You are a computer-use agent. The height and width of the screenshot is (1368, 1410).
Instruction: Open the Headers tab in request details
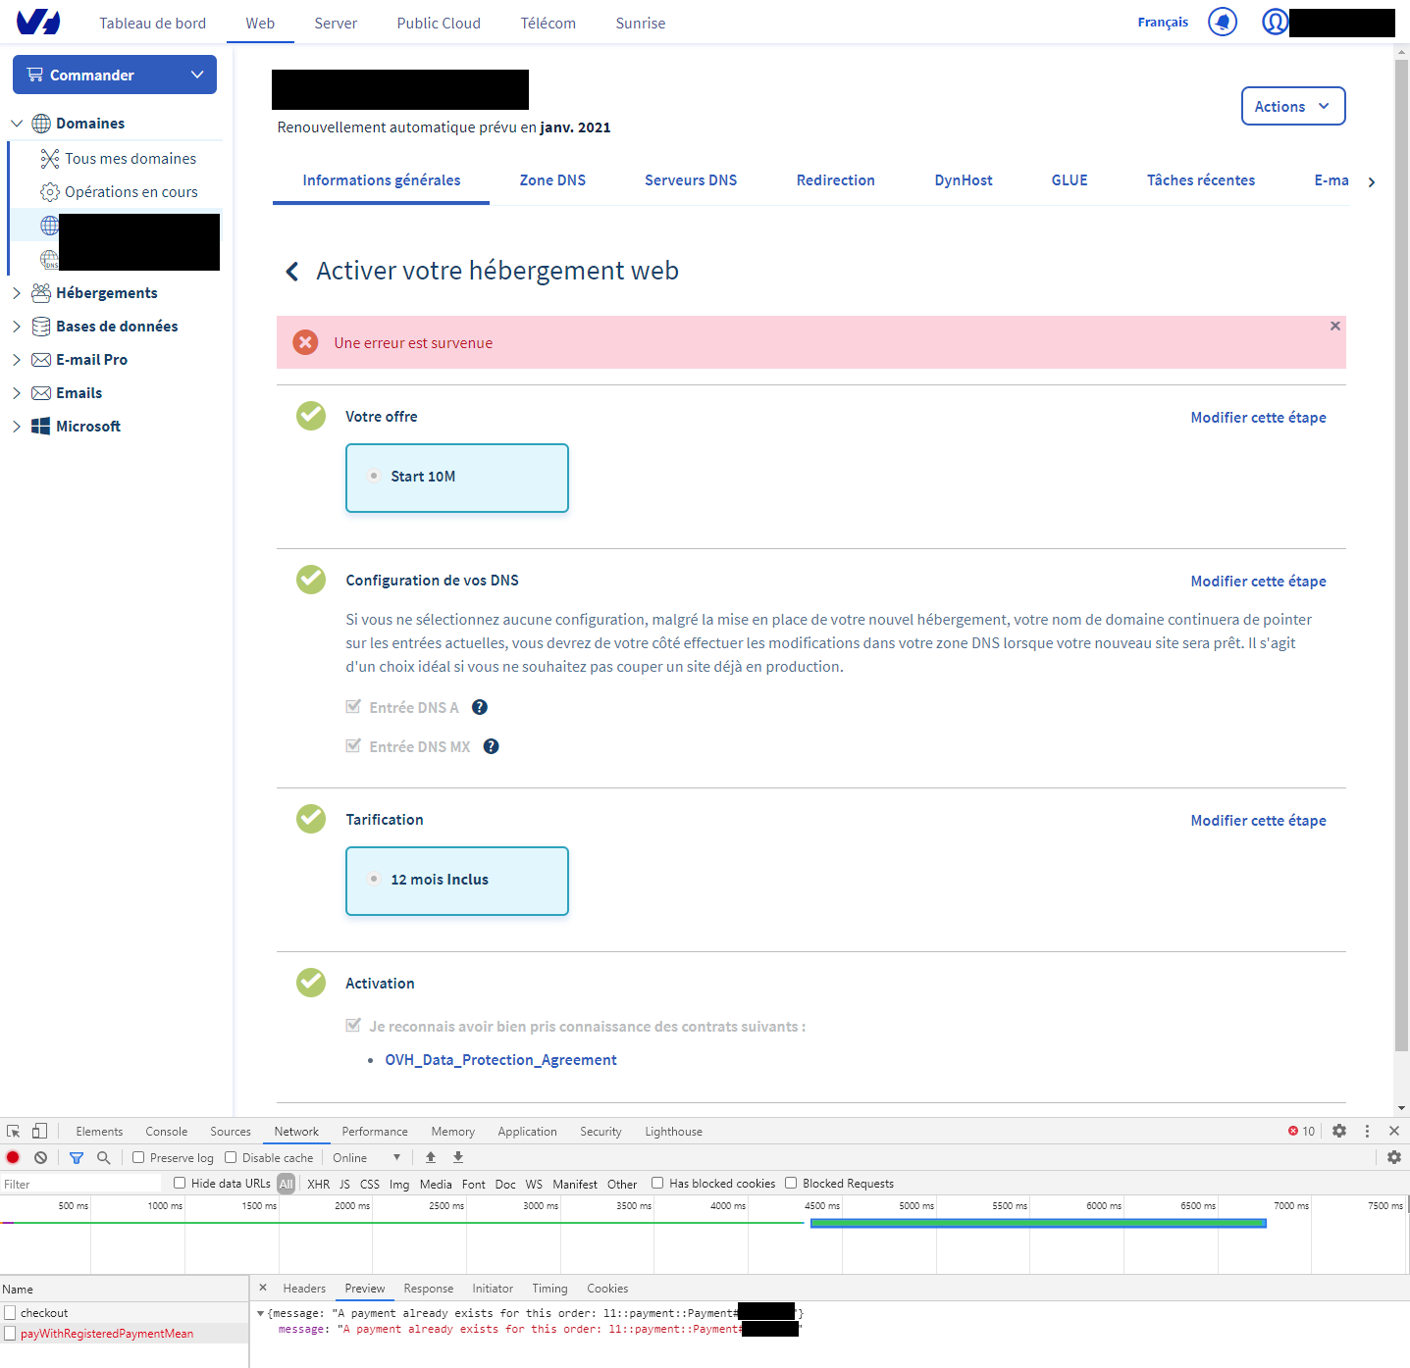pyautogui.click(x=304, y=1289)
